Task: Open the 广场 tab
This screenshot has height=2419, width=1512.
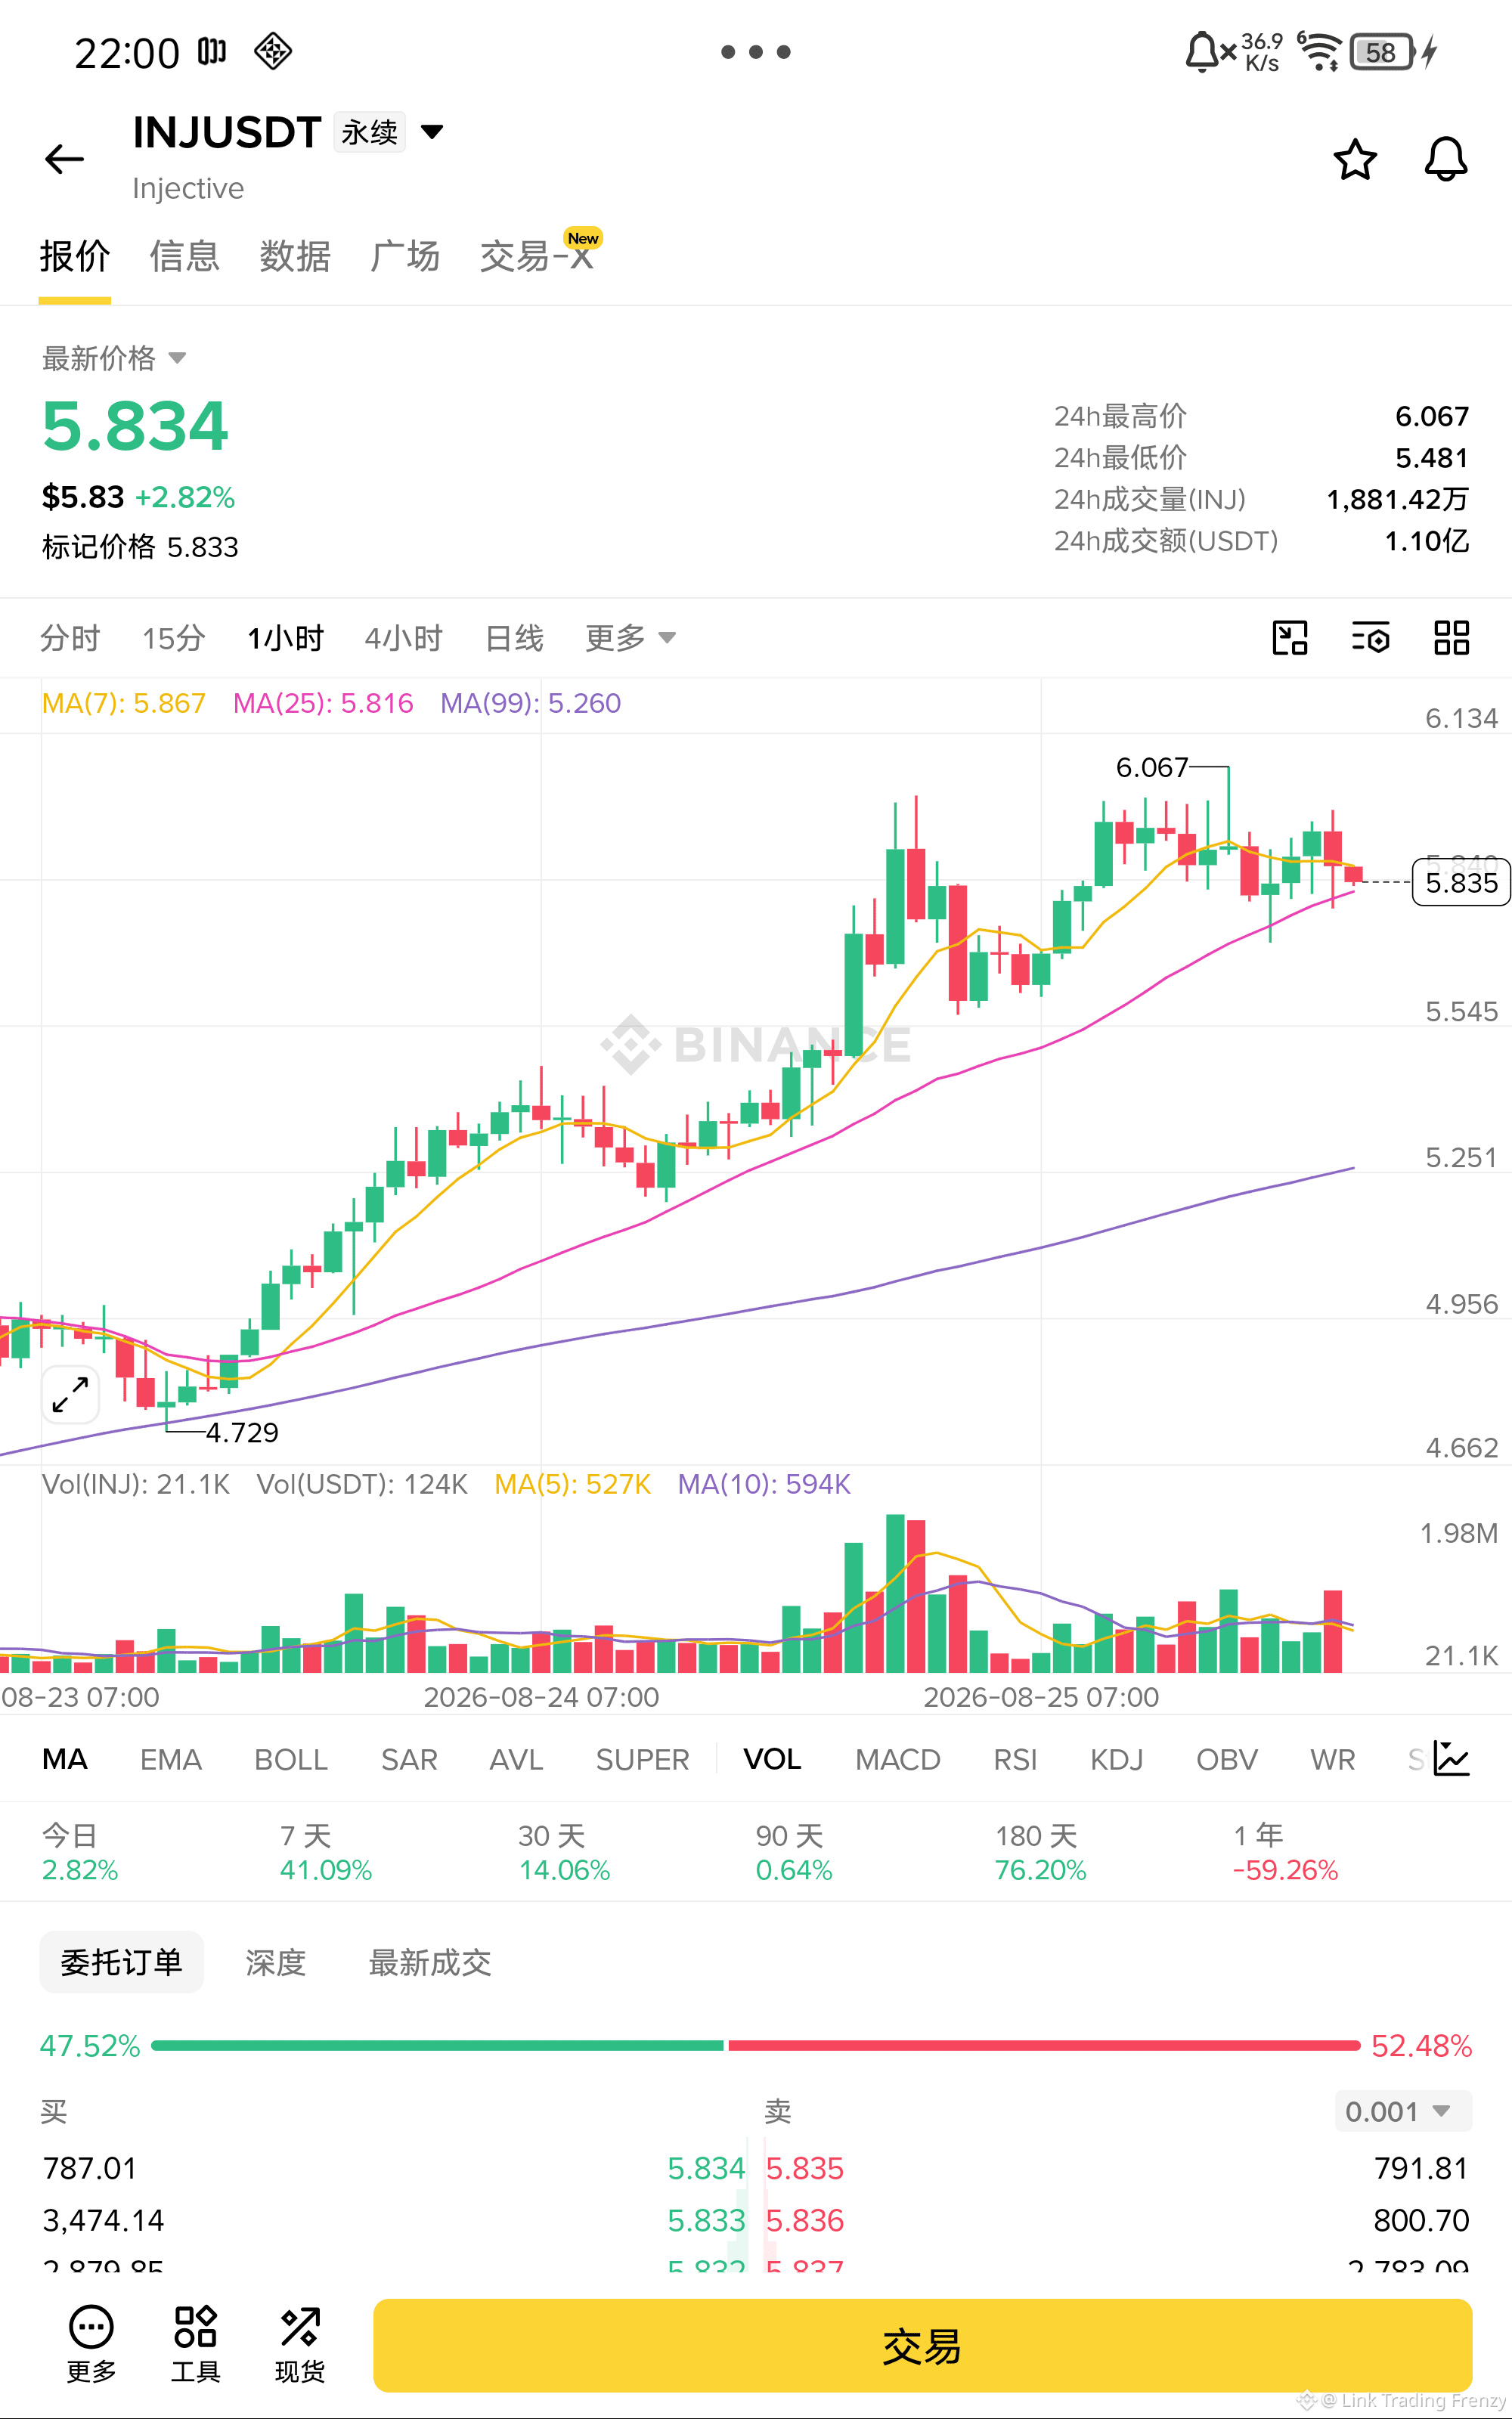Action: click(405, 257)
